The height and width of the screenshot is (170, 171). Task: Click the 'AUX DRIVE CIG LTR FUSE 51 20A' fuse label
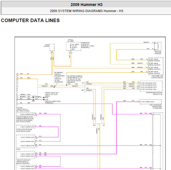point(76,47)
